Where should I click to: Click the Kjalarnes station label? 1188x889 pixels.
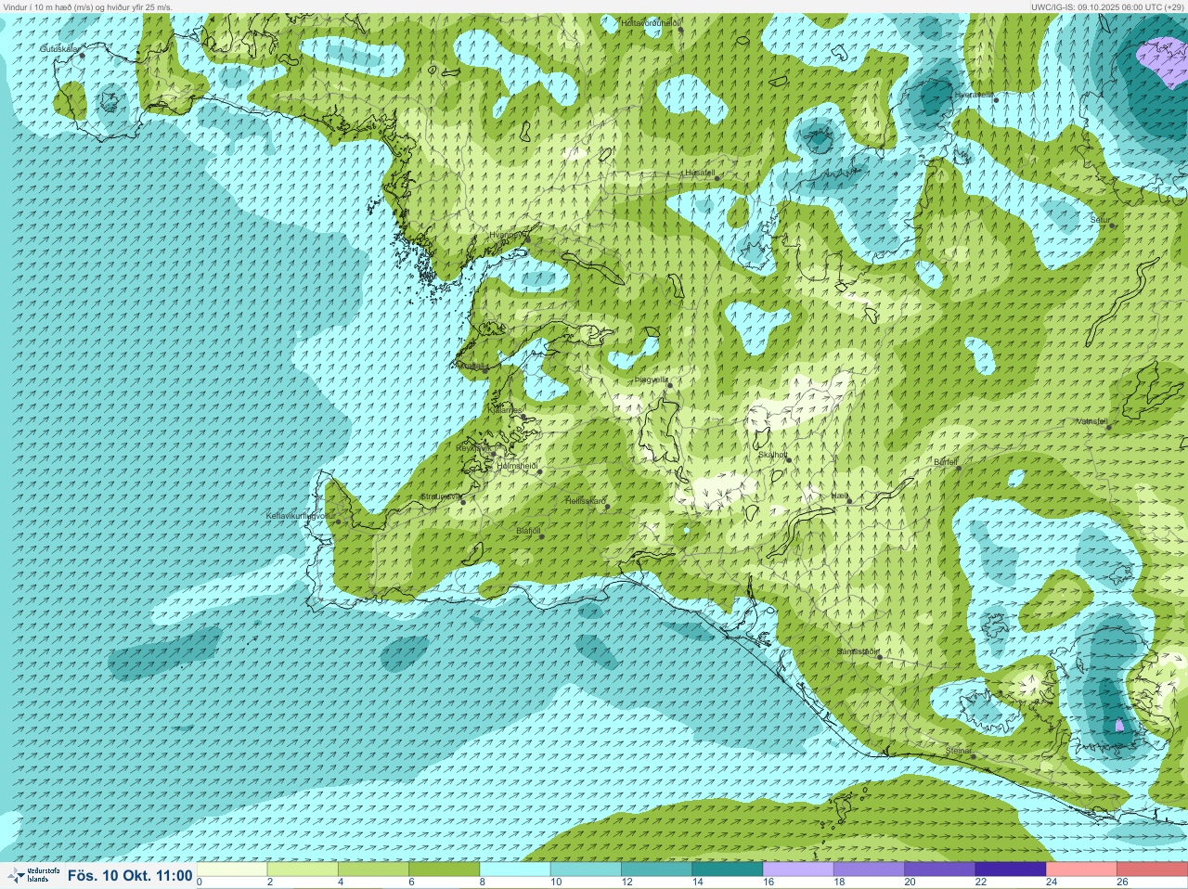coord(507,409)
